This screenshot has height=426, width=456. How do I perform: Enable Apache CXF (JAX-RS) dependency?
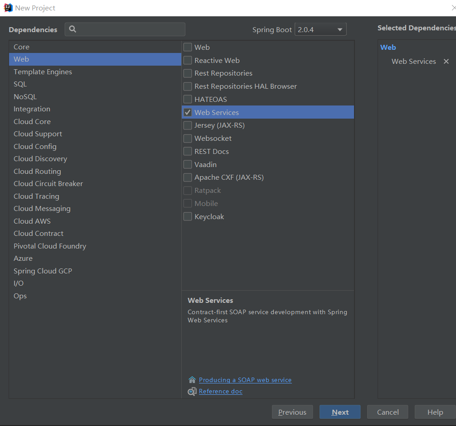pos(188,177)
